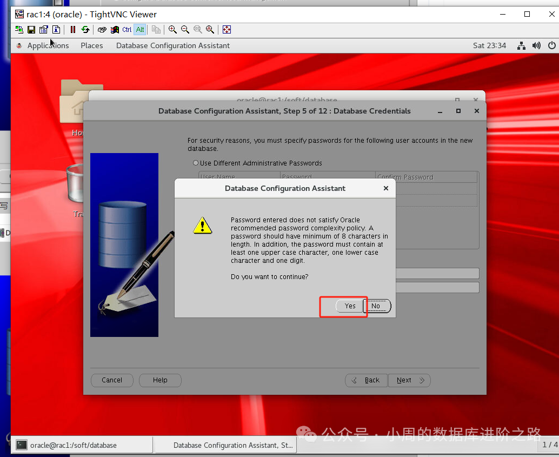Close the Database Credentials wizard window
559x457 pixels.
point(477,111)
